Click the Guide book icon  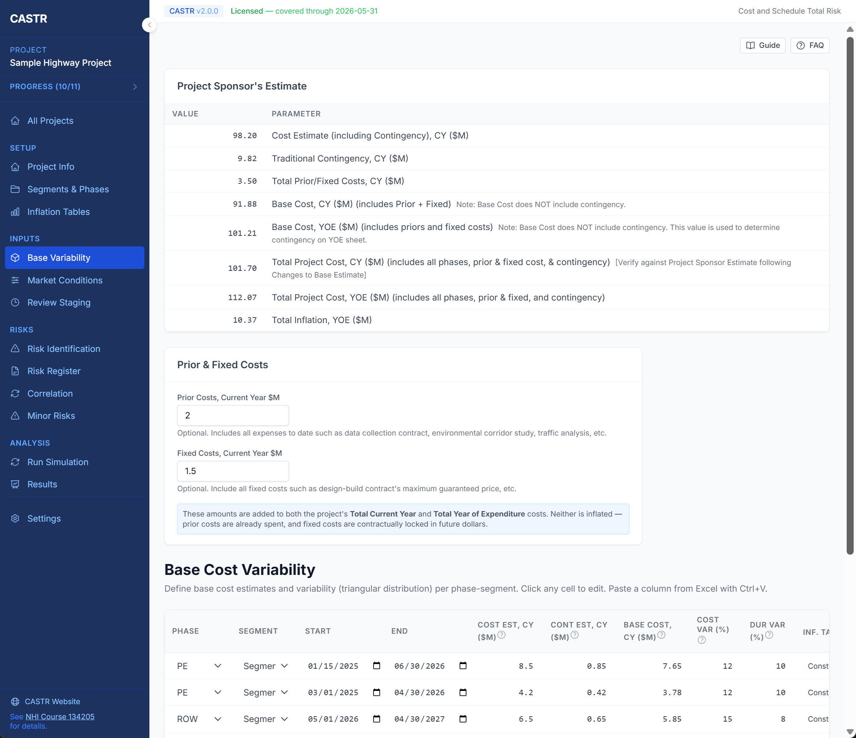click(750, 46)
